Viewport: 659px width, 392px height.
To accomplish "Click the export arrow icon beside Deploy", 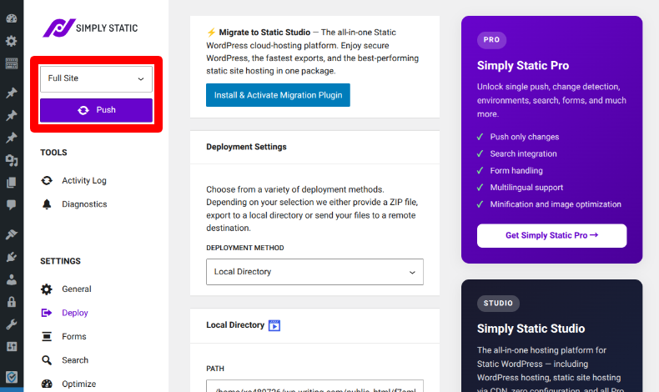I will click(47, 313).
